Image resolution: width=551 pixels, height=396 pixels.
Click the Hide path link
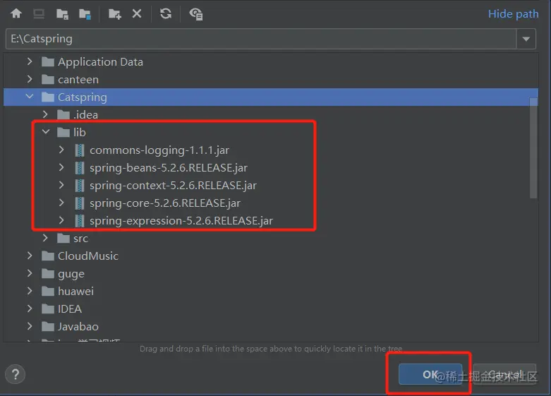[513, 14]
